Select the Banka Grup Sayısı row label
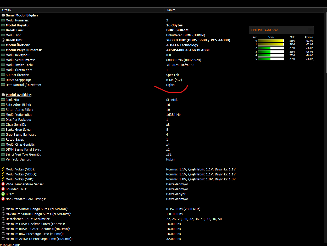Screen dimensions: 327x246 [x=18, y=129]
